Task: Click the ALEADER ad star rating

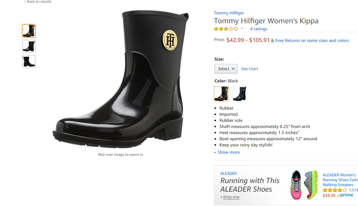Action: click(335, 190)
